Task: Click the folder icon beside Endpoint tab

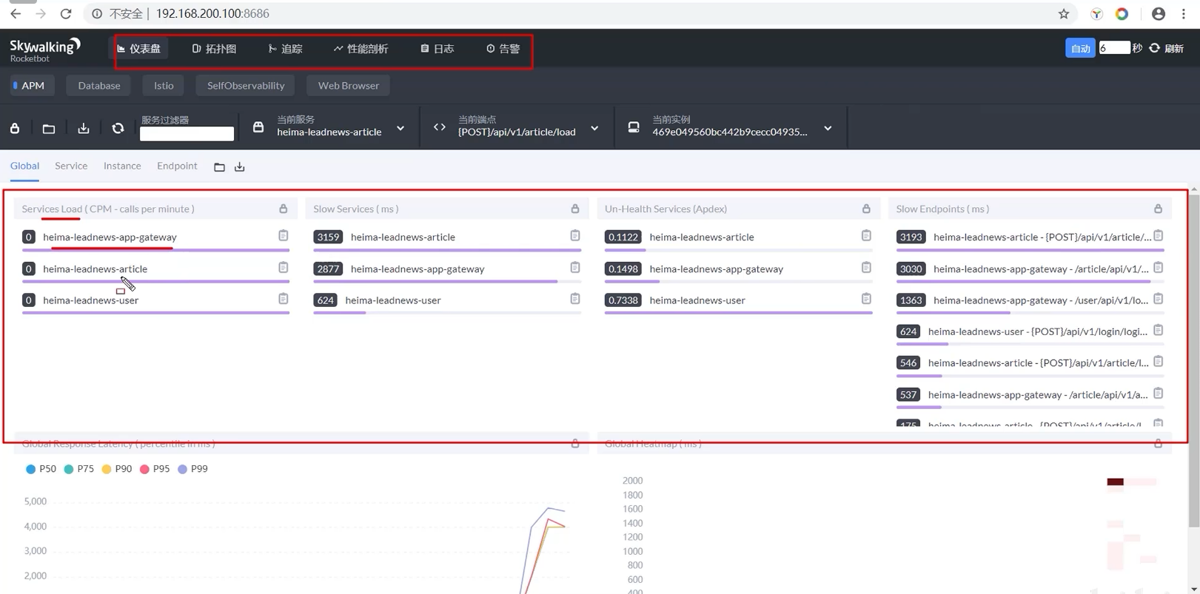Action: (219, 167)
